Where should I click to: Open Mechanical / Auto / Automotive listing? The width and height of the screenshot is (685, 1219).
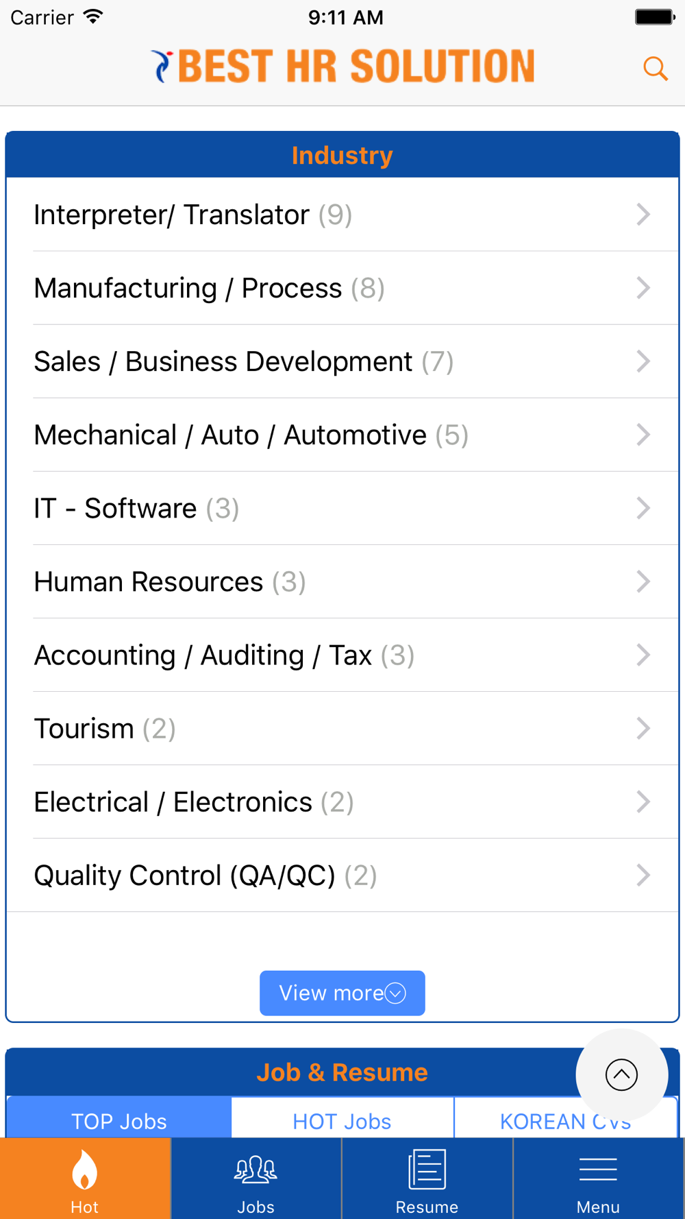(342, 435)
